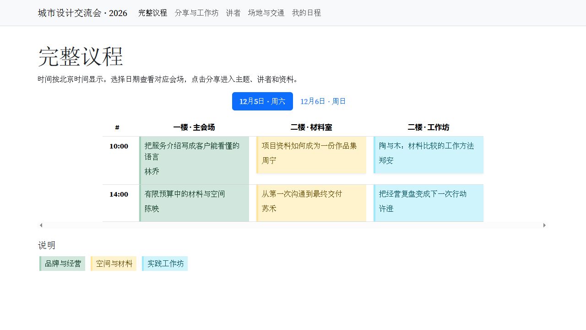Click the speaker name 林乔
The image size is (586, 330).
(x=152, y=171)
